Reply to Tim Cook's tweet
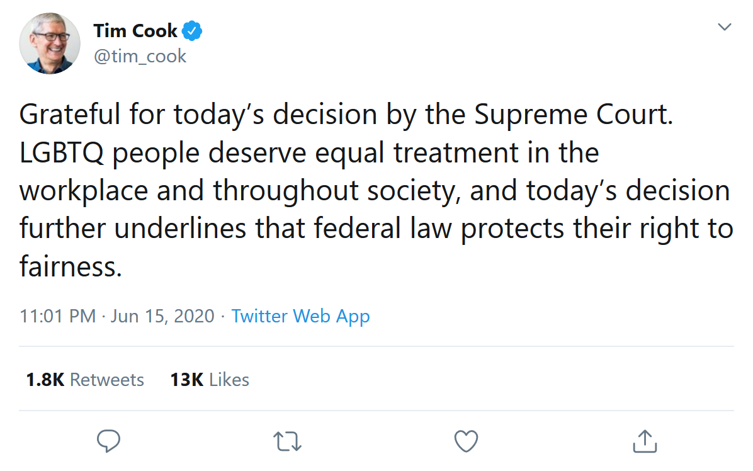The width and height of the screenshot is (753, 471). (x=109, y=441)
